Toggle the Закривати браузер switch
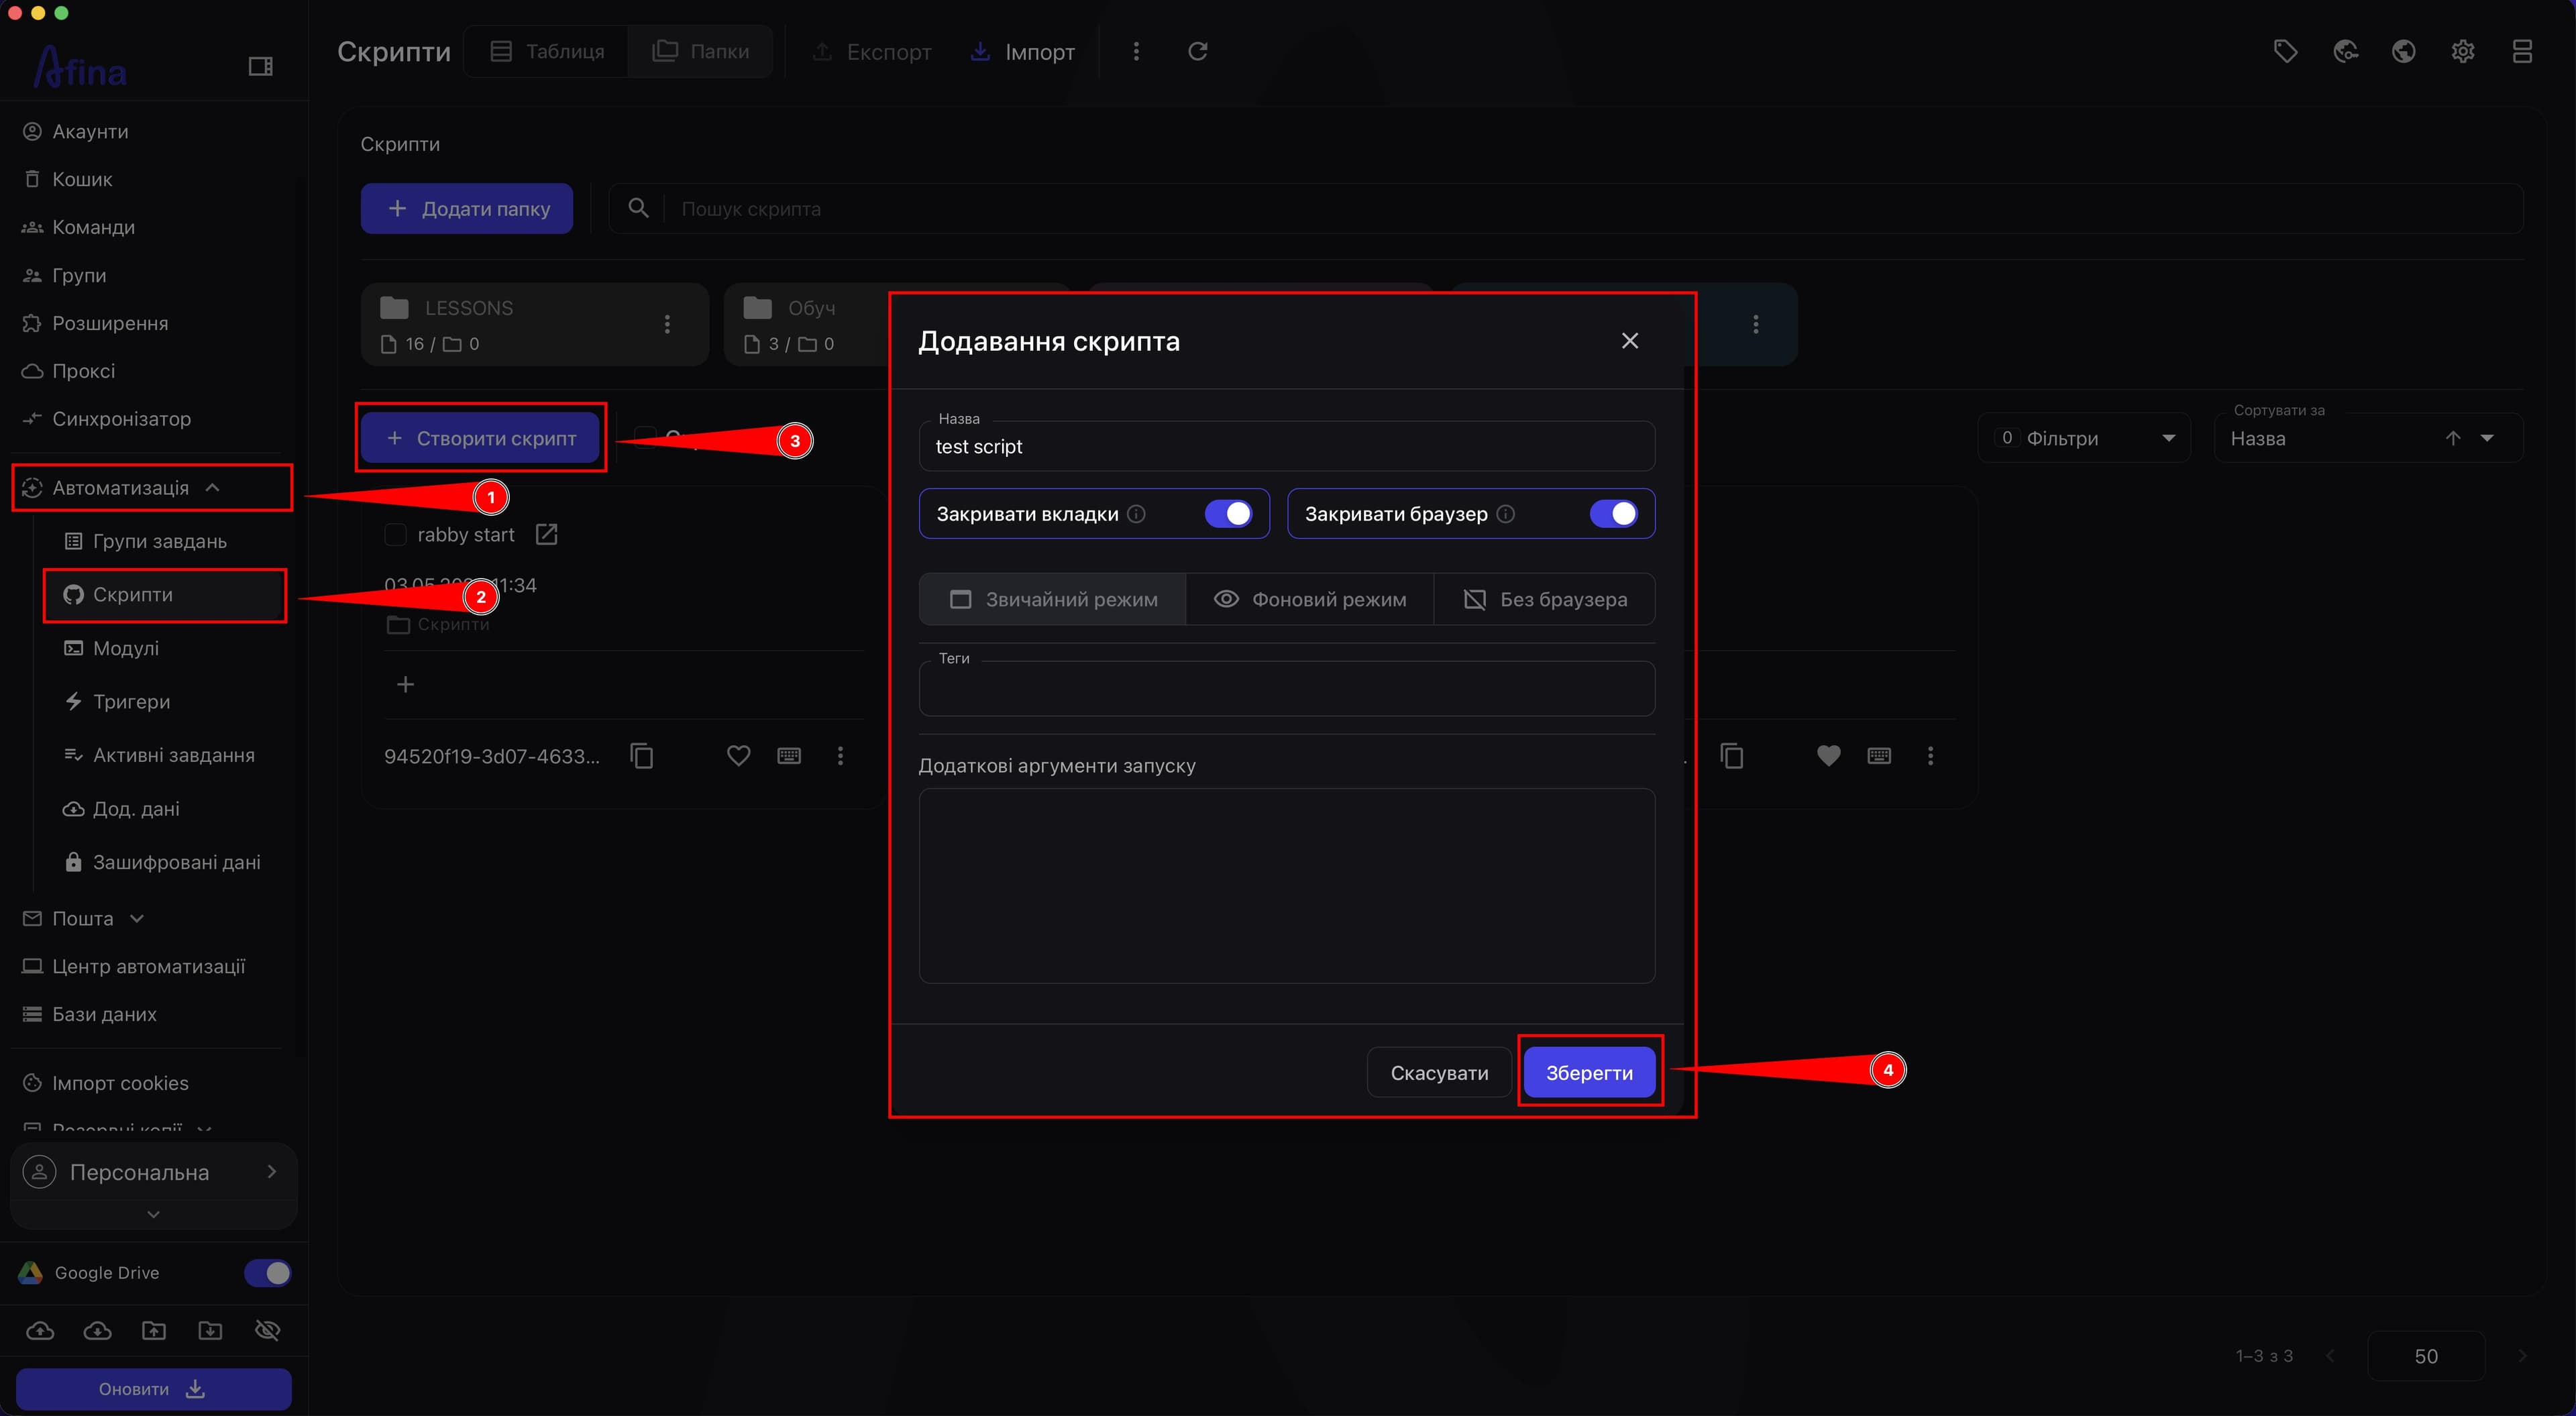Viewport: 2576px width, 1416px height. [1613, 514]
